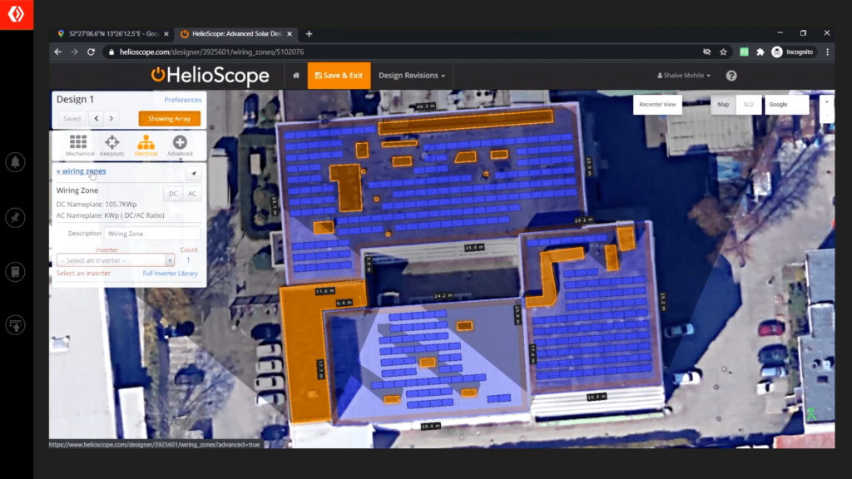
Task: Switch nameplate view to AC
Action: tap(192, 193)
